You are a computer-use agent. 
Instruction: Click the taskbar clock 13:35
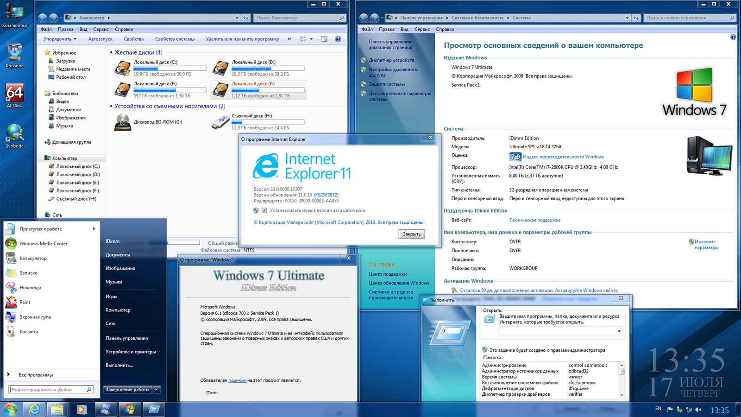click(x=719, y=410)
